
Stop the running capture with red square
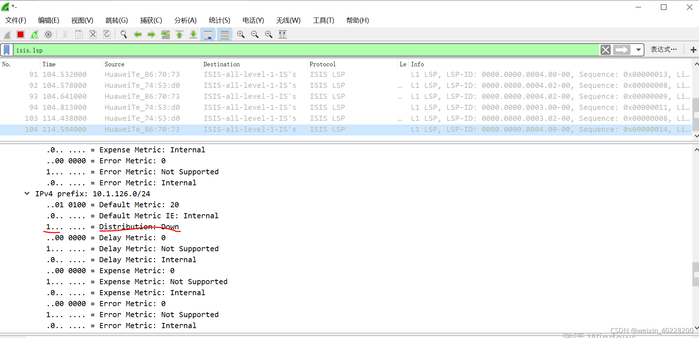21,35
